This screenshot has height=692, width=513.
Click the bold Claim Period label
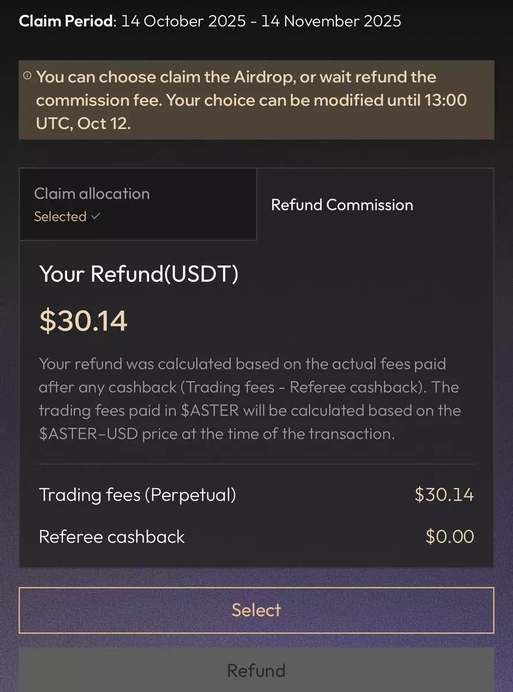pos(66,21)
